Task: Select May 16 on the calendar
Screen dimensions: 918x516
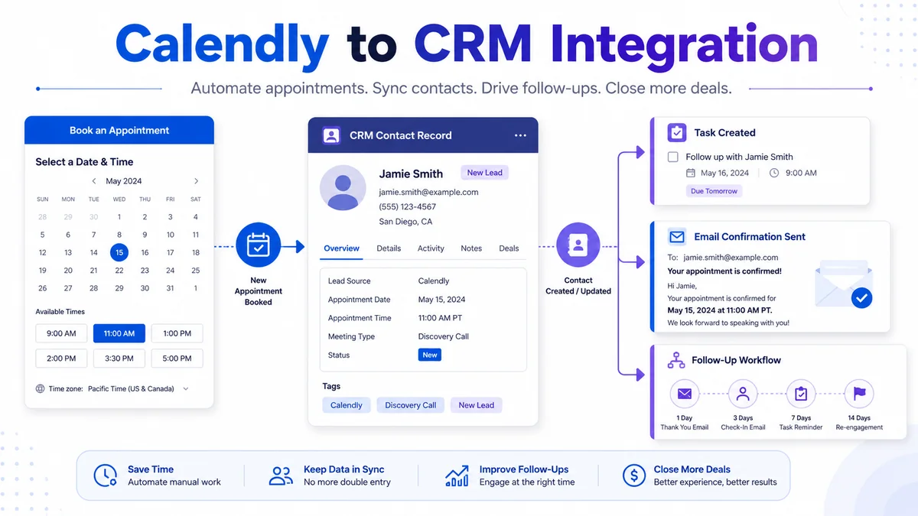Action: click(x=145, y=252)
